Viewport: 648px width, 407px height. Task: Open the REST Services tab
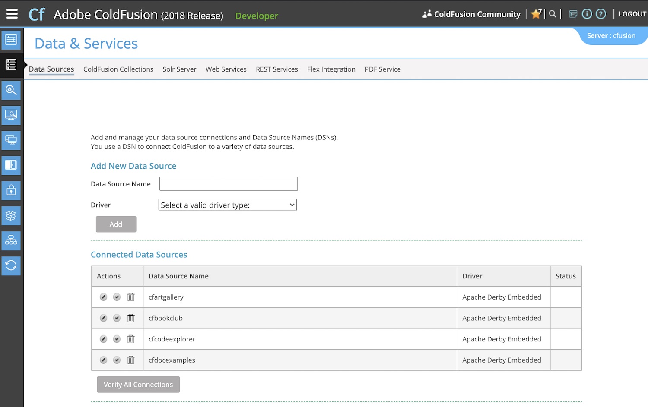277,69
